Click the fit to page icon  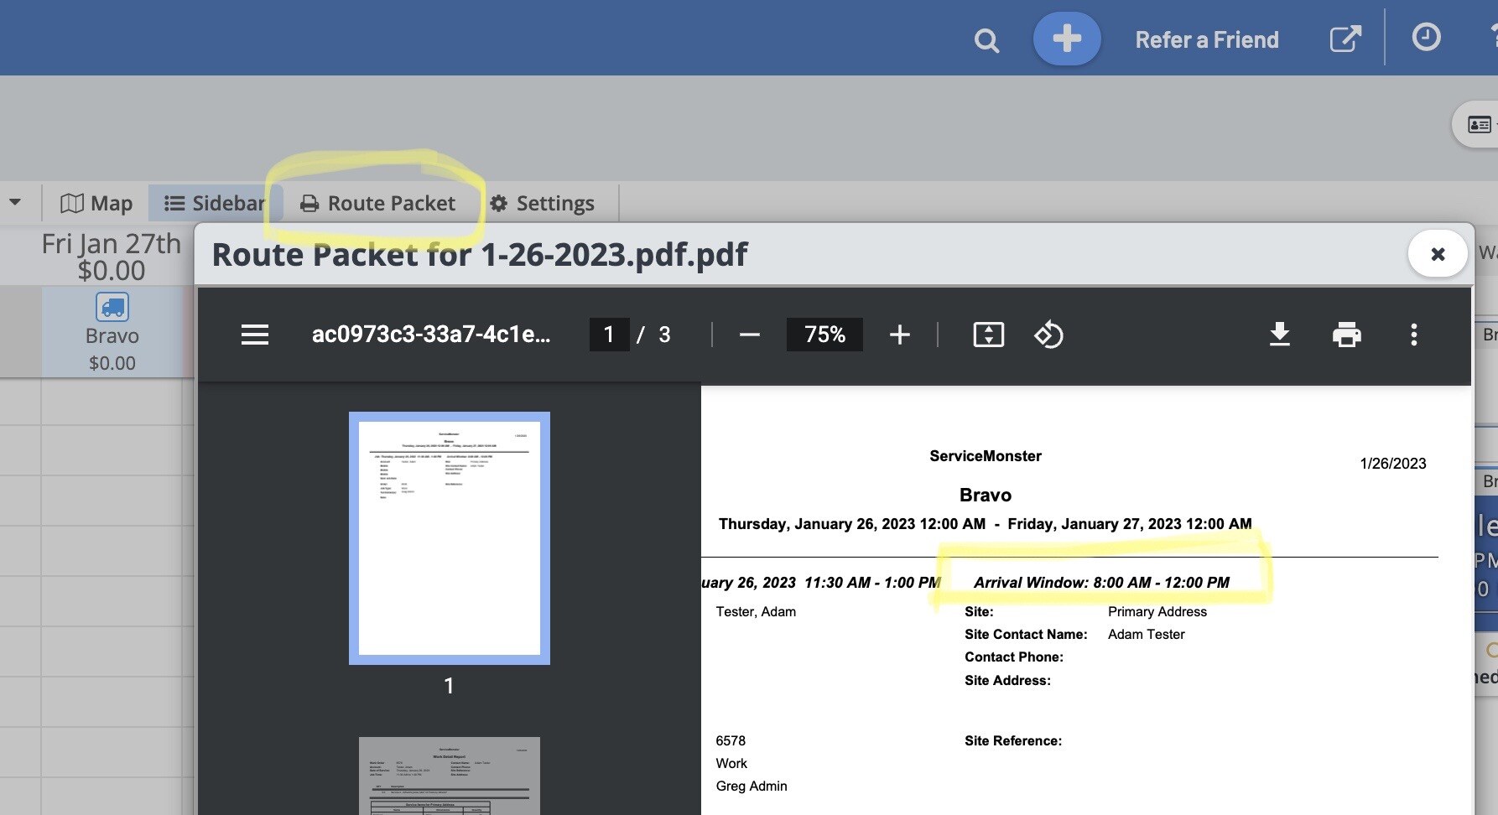click(988, 335)
